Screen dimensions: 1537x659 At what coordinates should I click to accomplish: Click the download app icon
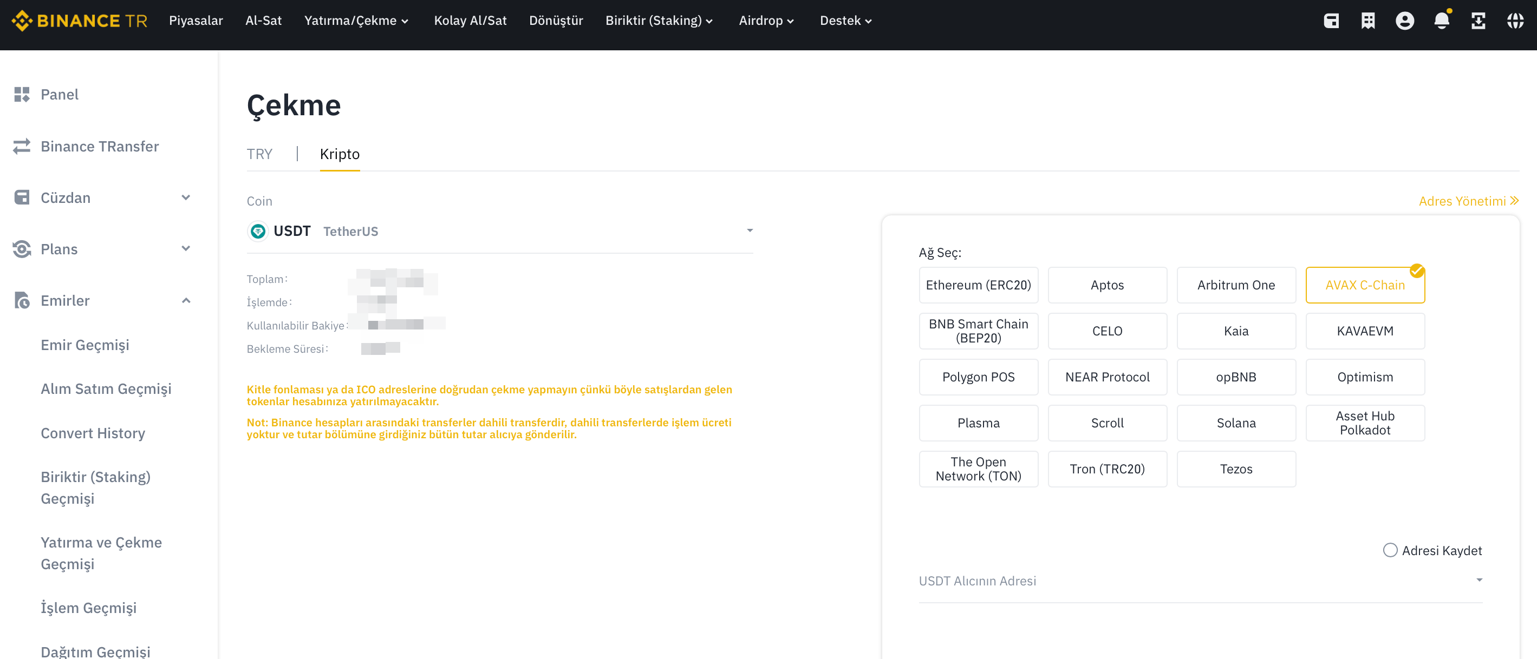coord(1479,21)
